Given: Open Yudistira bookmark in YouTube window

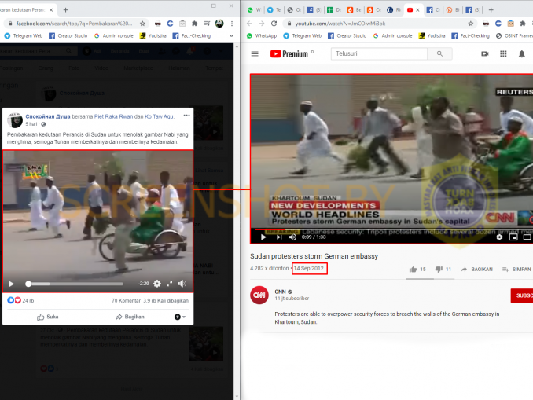Looking at the screenshot, I should pos(432,35).
